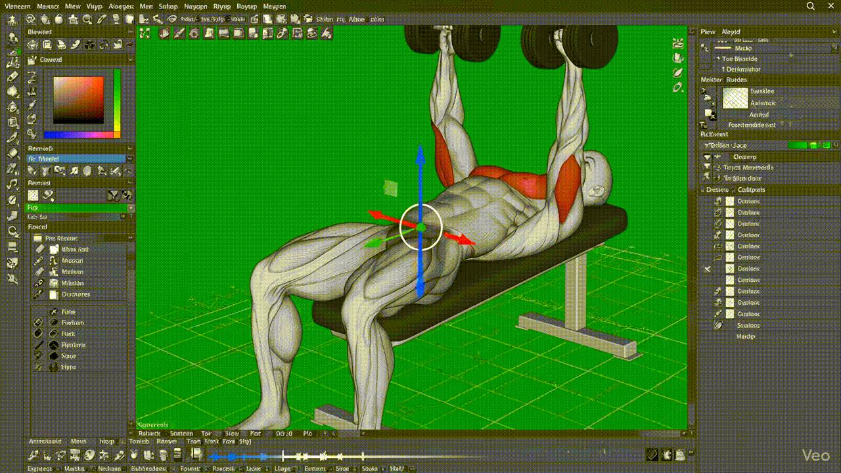Expand the Cleanmp row triangle

click(x=707, y=158)
